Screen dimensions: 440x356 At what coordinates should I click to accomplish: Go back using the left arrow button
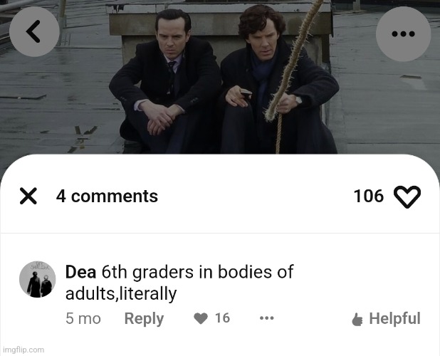pos(34,32)
